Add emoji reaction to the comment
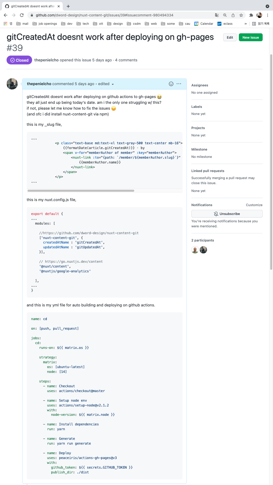The width and height of the screenshot is (273, 485). pos(171,84)
